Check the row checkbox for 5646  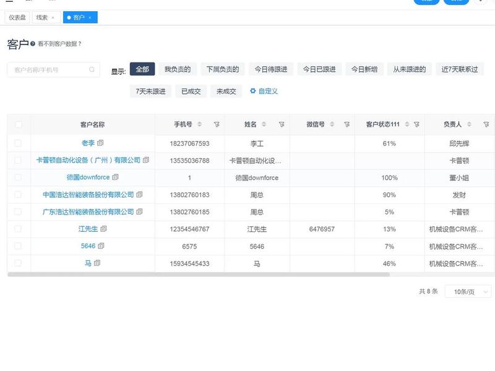[x=18, y=245]
